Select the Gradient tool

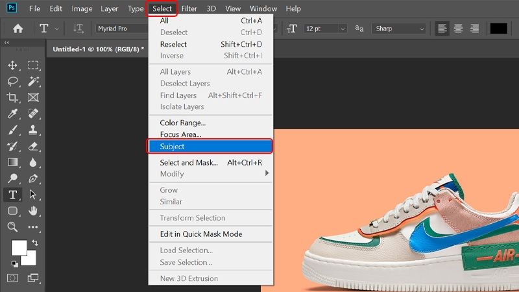[12, 162]
